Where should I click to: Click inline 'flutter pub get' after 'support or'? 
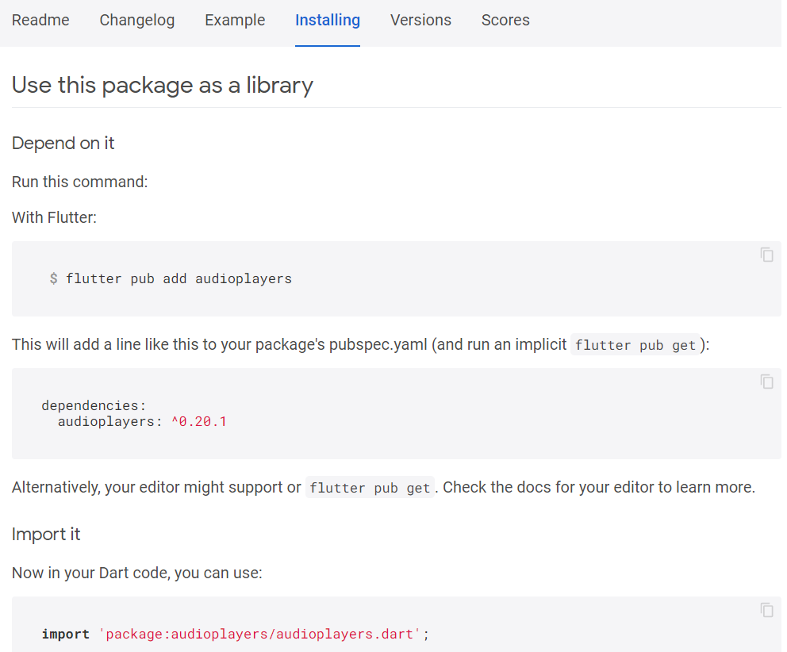[370, 488]
